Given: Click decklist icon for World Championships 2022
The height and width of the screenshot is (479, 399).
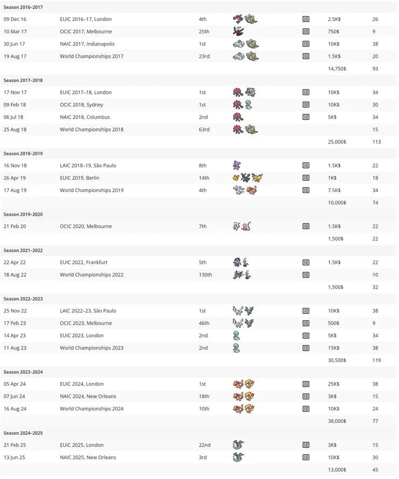Looking at the screenshot, I should tap(306, 275).
